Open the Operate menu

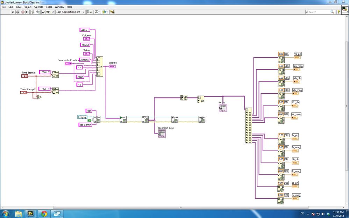tap(38, 7)
